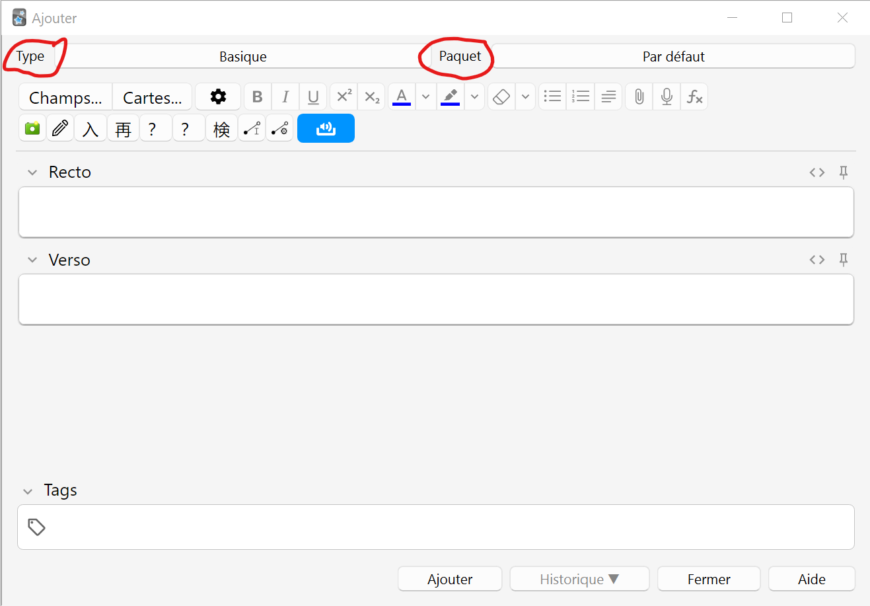Image resolution: width=870 pixels, height=606 pixels.
Task: Click the paperclip attach file icon
Action: pyautogui.click(x=639, y=96)
